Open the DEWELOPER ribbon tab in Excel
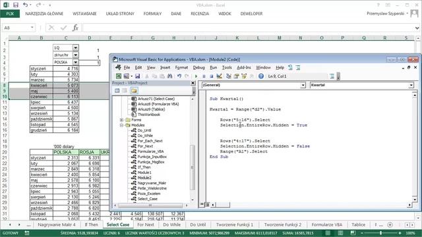422x237 pixels. point(251,14)
